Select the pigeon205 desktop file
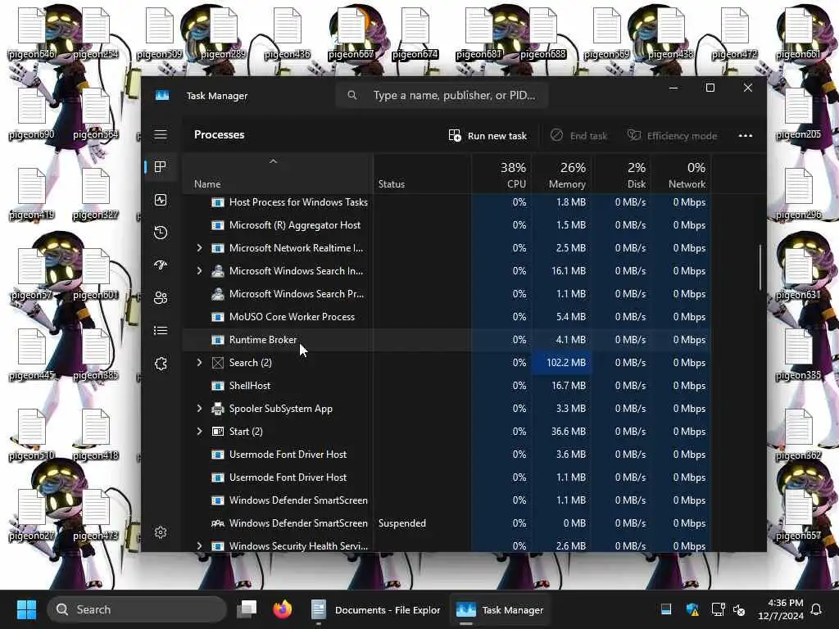Image resolution: width=839 pixels, height=629 pixels. [x=798, y=113]
